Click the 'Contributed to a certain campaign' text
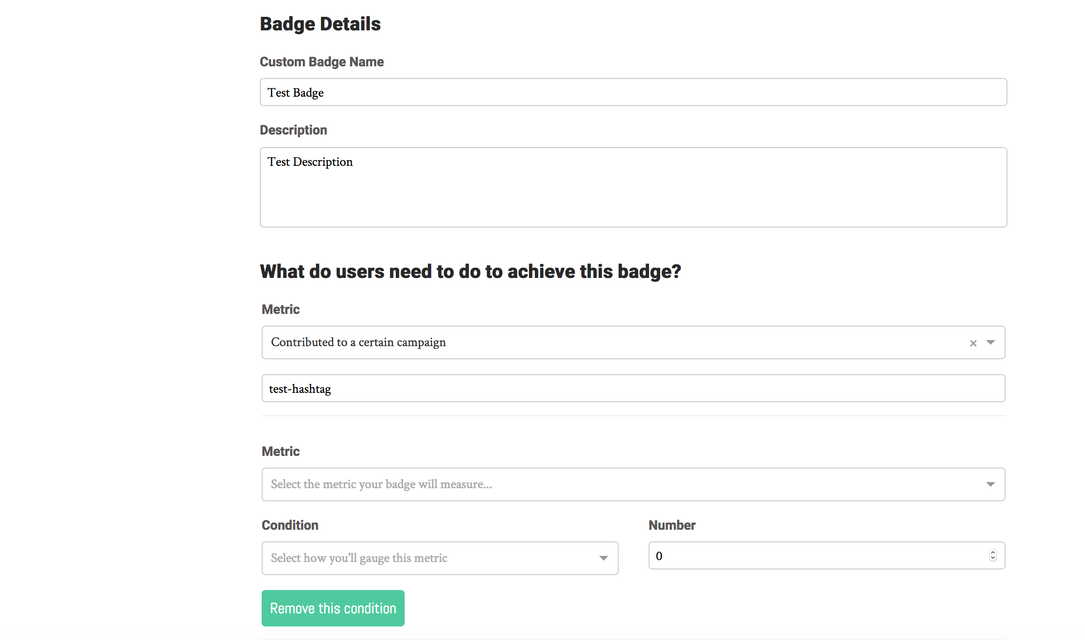Image resolution: width=1085 pixels, height=640 pixels. 358,342
